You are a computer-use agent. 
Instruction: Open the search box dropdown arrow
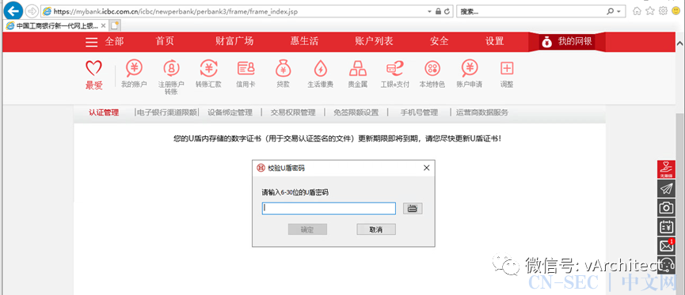click(x=618, y=11)
